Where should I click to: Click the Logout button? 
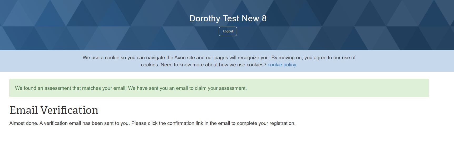click(228, 31)
